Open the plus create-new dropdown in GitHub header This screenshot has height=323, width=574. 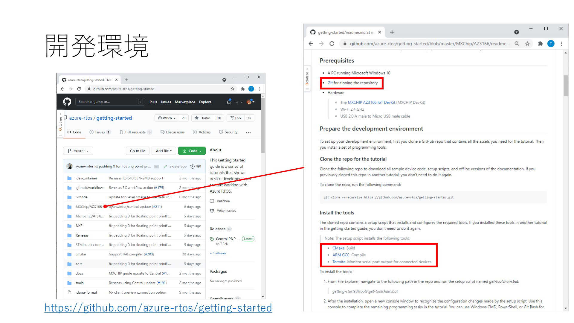[238, 102]
